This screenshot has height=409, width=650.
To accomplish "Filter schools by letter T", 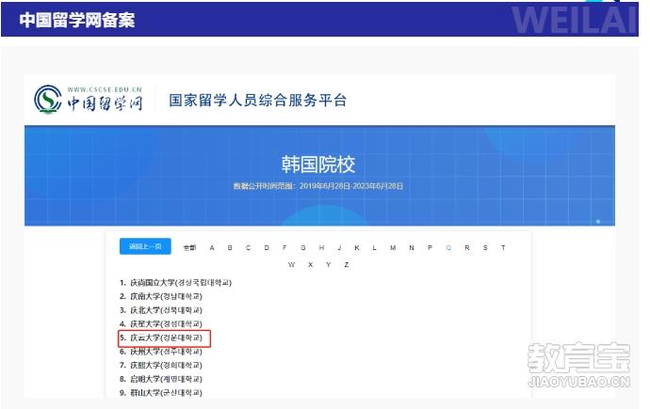I will pyautogui.click(x=503, y=247).
